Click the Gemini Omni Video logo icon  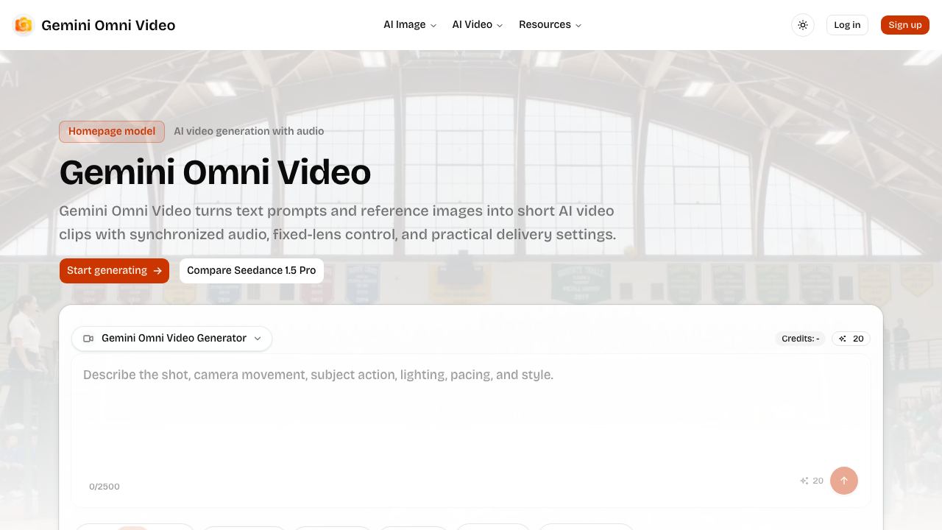point(24,25)
